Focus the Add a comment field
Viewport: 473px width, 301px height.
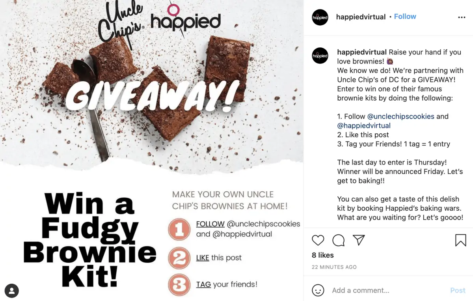[388, 290]
